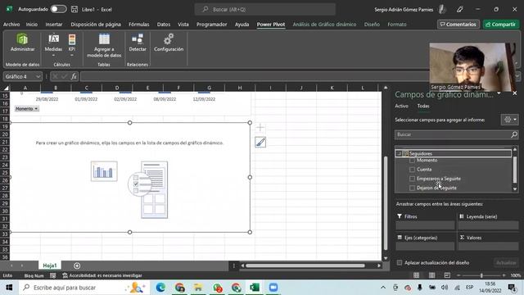Click the Windows taskbar search box

[x=84, y=288]
